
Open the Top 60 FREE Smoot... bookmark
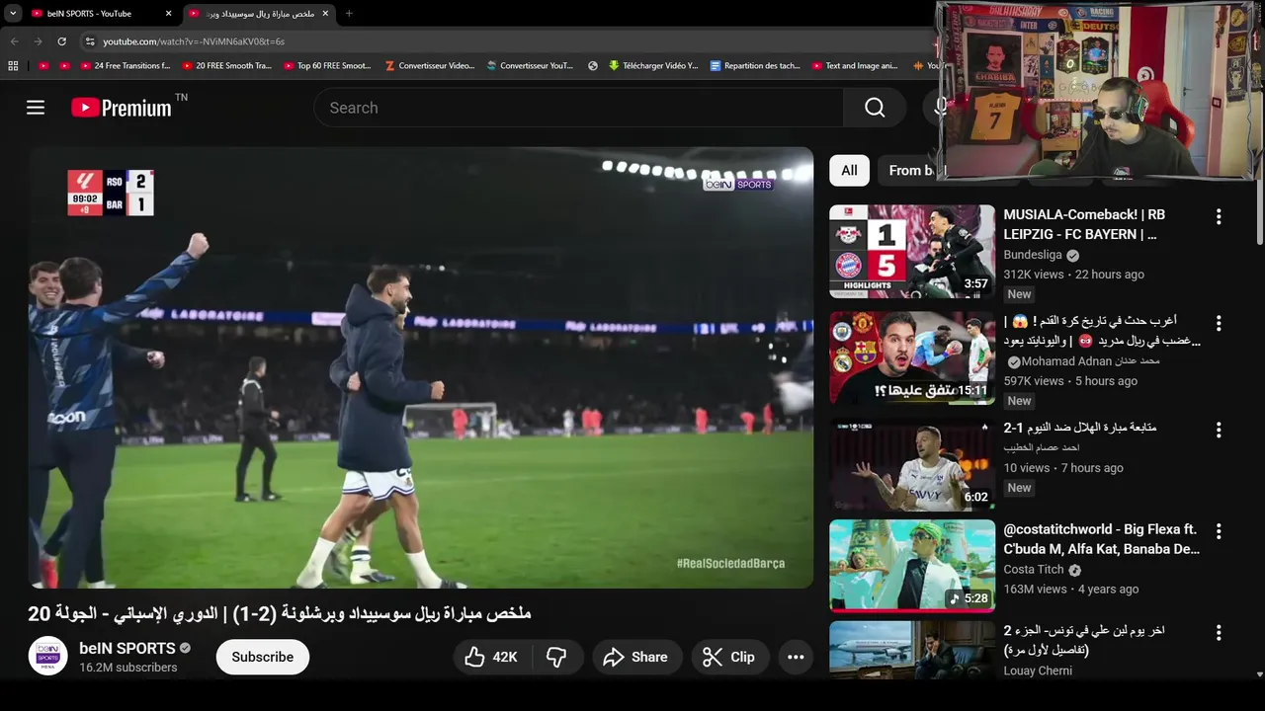point(327,66)
